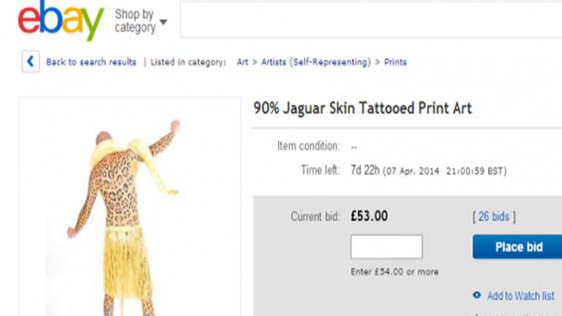Go back to search results link
The image size is (562, 316).
click(91, 62)
